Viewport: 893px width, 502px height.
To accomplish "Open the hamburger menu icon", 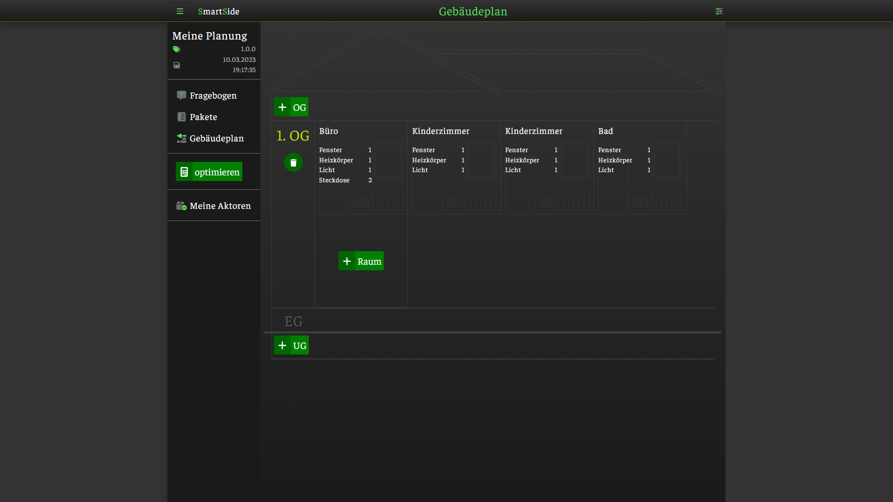I will click(x=180, y=11).
